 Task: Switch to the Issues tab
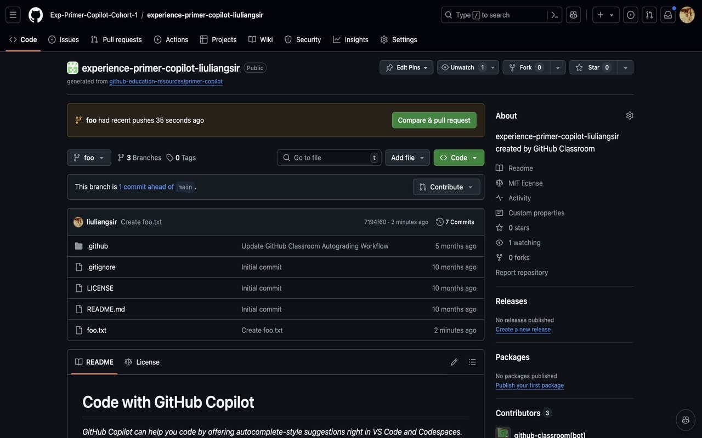click(64, 39)
